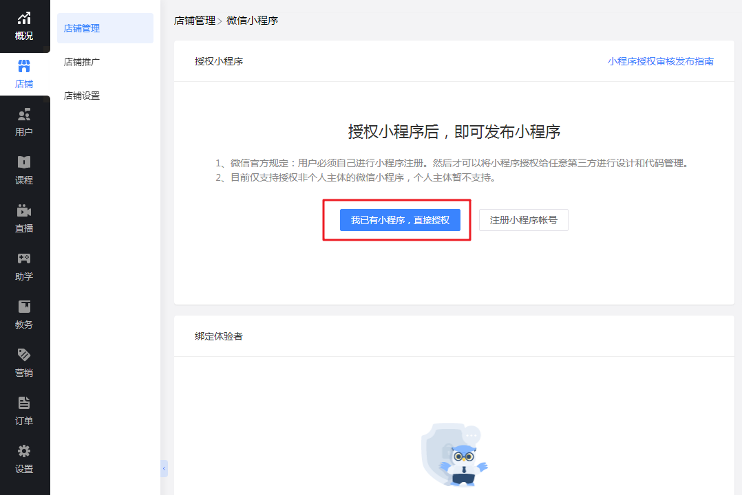Click 微信小程序 breadcrumb text
The width and height of the screenshot is (742, 495).
click(x=252, y=21)
